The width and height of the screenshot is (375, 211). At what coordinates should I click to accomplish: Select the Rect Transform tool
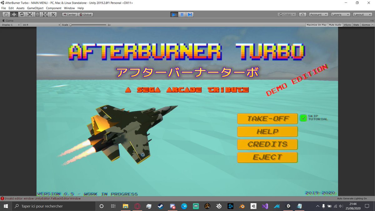click(x=37, y=14)
